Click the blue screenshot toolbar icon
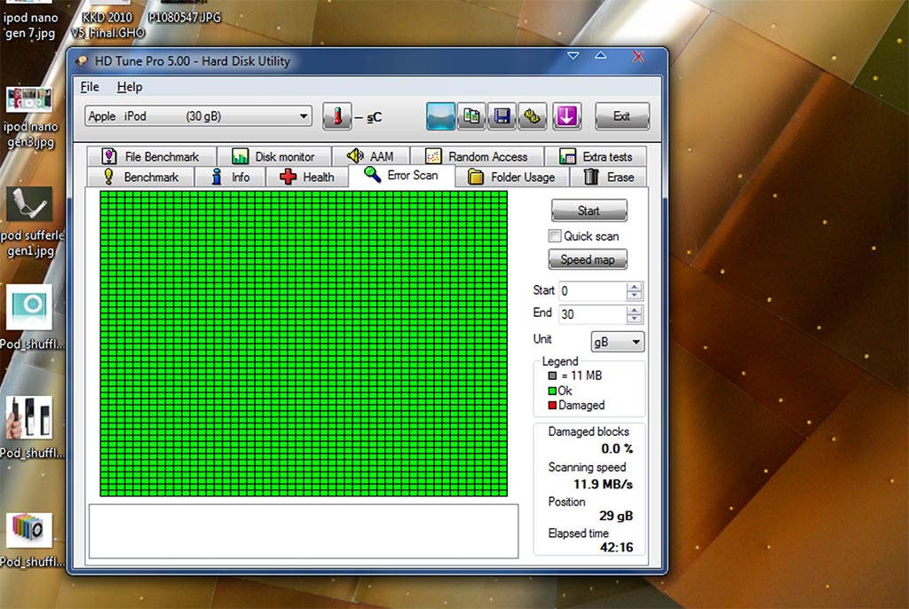Screen dimensions: 909x609 pos(440,116)
